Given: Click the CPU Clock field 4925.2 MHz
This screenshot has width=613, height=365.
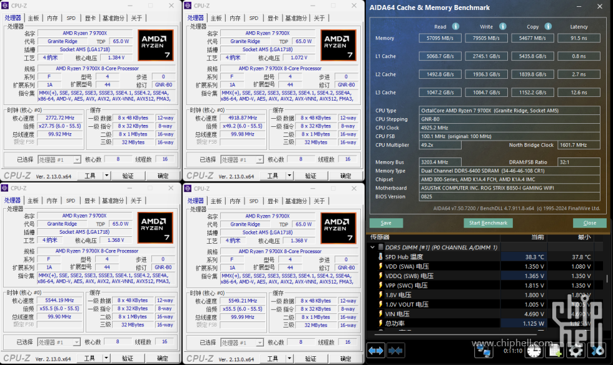Looking at the screenshot, I should [x=509, y=127].
